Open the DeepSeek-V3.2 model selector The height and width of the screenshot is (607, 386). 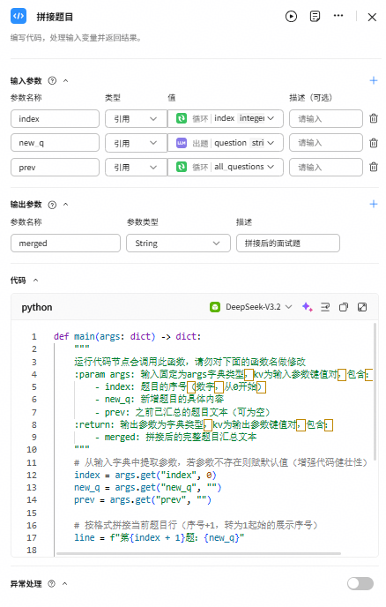pos(251,307)
